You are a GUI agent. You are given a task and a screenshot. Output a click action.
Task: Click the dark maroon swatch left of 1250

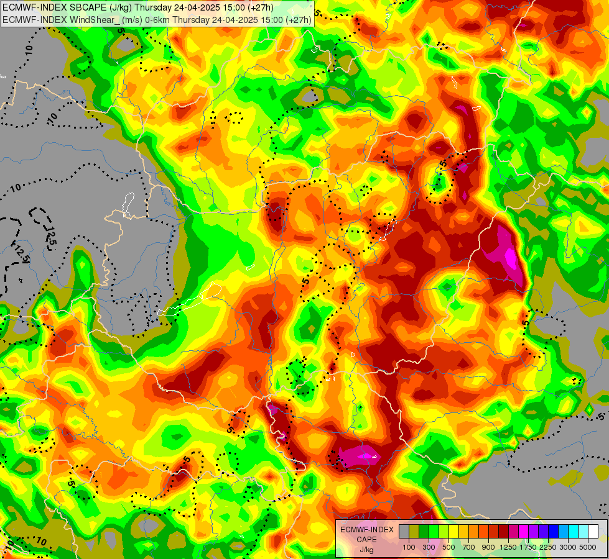[x=504, y=532]
